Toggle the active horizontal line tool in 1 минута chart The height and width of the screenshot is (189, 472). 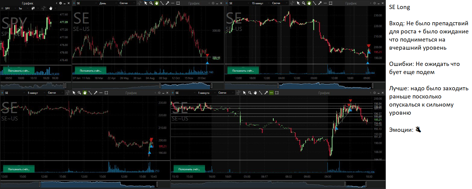pyautogui.click(x=272, y=93)
